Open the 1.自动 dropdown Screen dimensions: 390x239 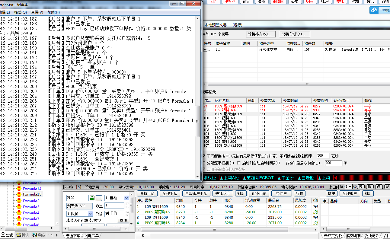pyautogui.click(x=126, y=198)
